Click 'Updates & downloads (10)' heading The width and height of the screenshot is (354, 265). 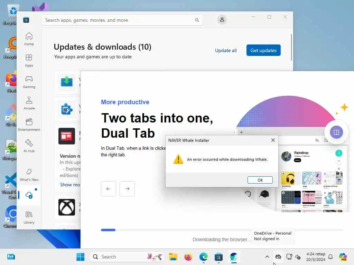pos(102,47)
